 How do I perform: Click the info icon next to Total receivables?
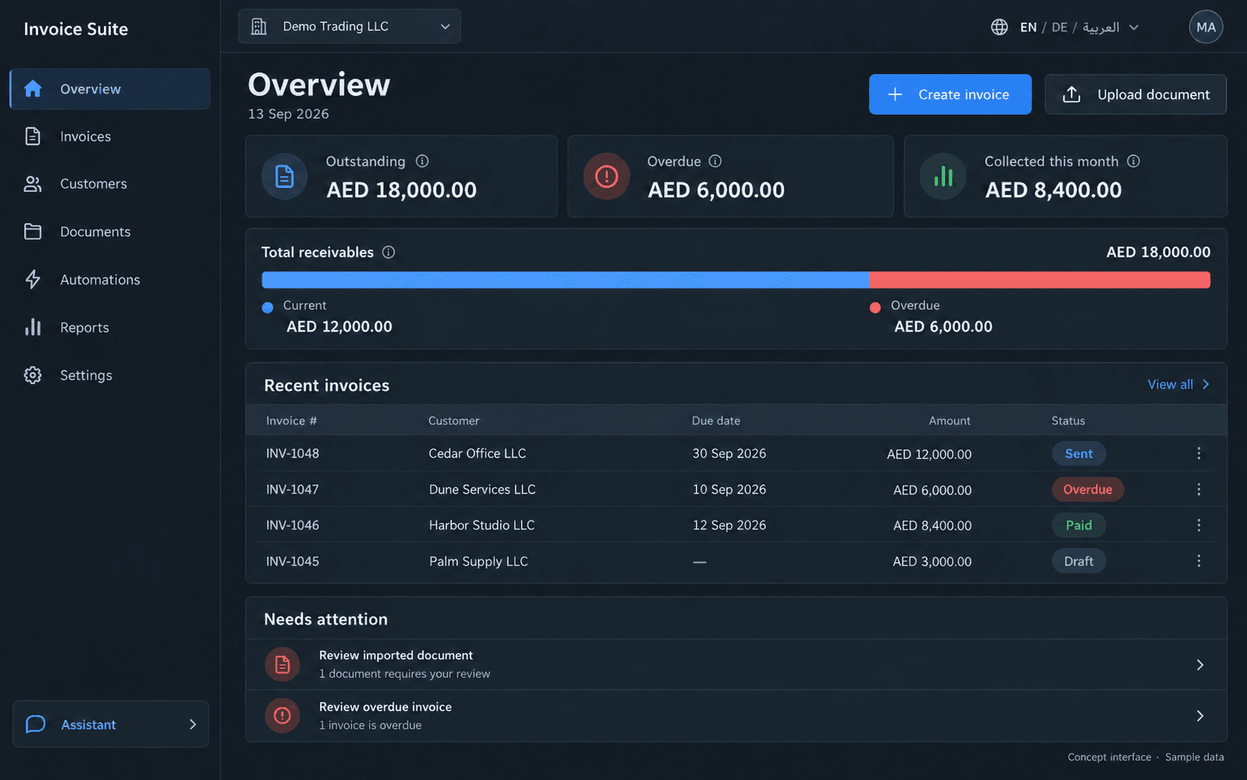[388, 252]
